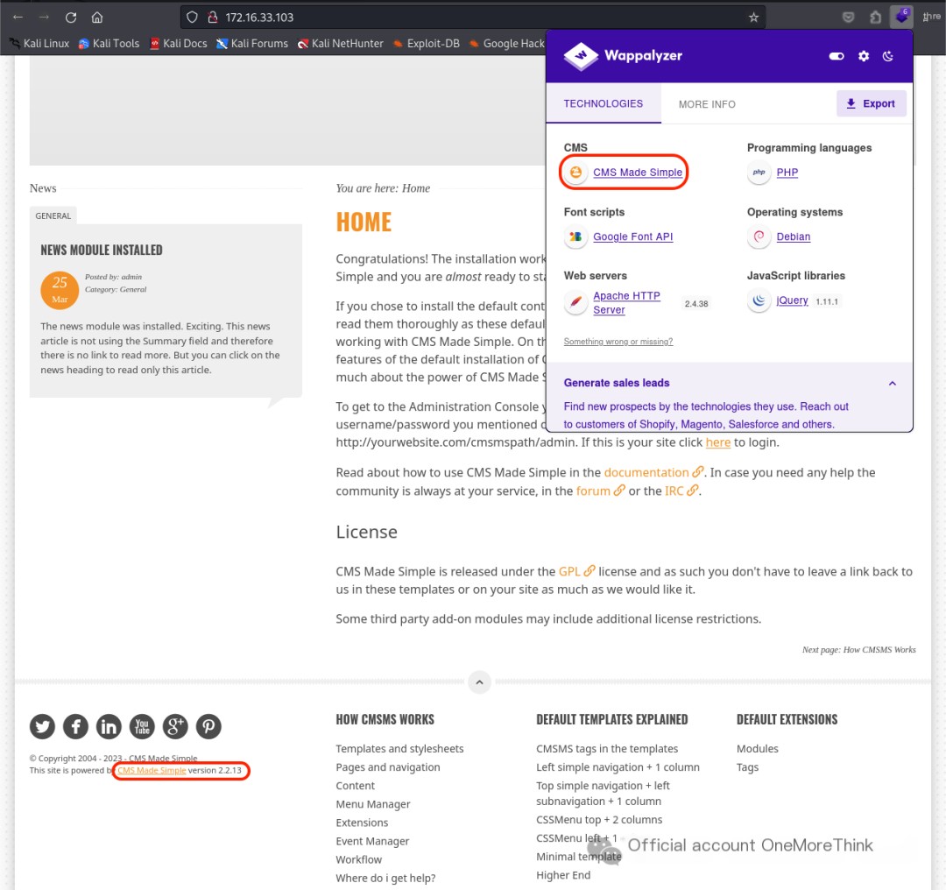Open the PHP technology link
Image resolution: width=946 pixels, height=890 pixels.
point(787,172)
